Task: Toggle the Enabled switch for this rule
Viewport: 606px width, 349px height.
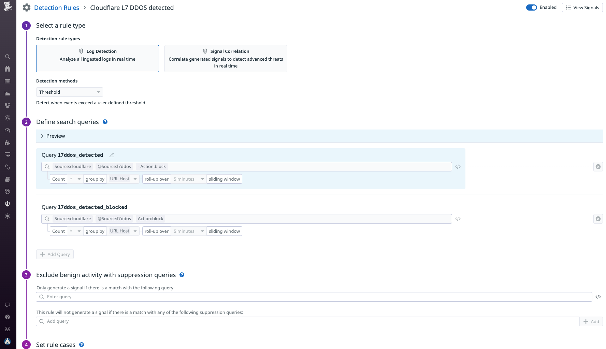Action: (531, 7)
